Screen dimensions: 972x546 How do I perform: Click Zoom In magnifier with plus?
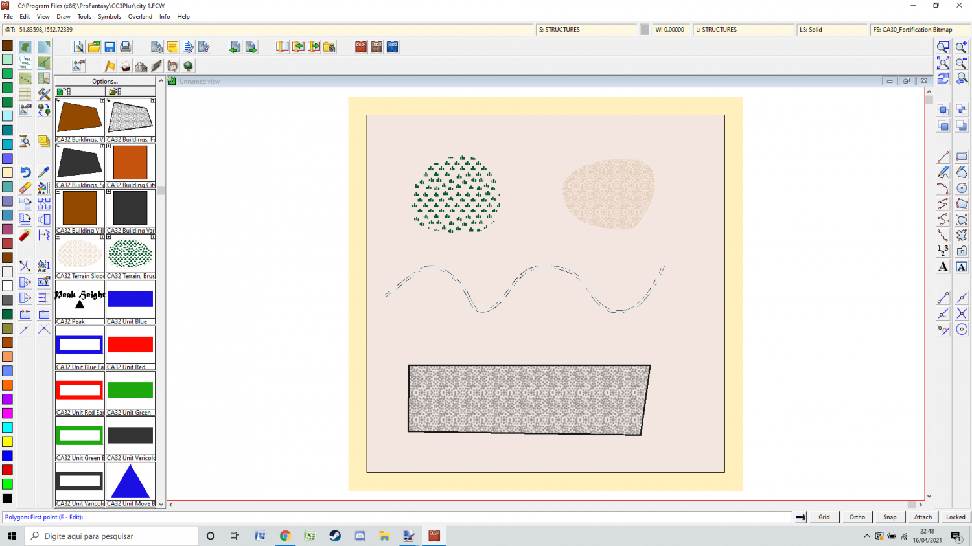tap(962, 47)
